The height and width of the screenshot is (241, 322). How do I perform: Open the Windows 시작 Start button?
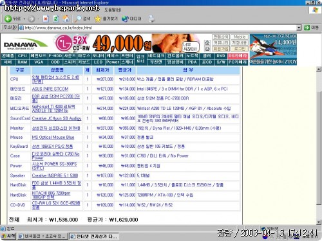click(x=8, y=236)
